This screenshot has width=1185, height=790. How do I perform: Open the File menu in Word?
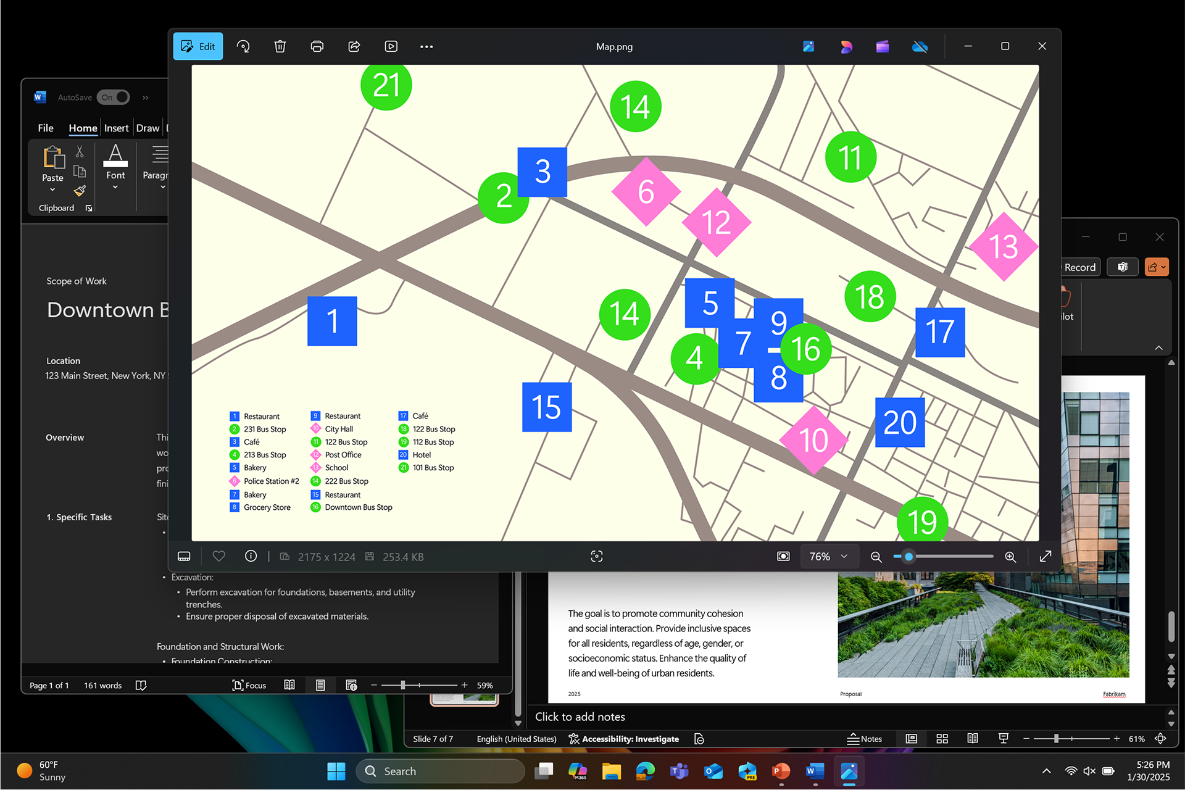(46, 128)
